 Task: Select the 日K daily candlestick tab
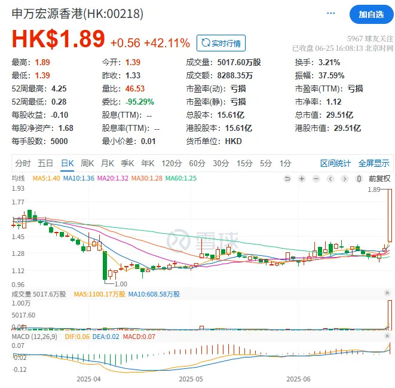(68, 163)
